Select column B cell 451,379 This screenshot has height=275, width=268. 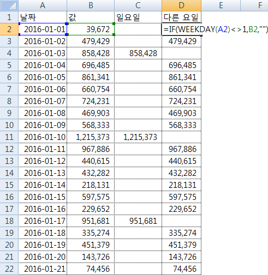[91, 245]
